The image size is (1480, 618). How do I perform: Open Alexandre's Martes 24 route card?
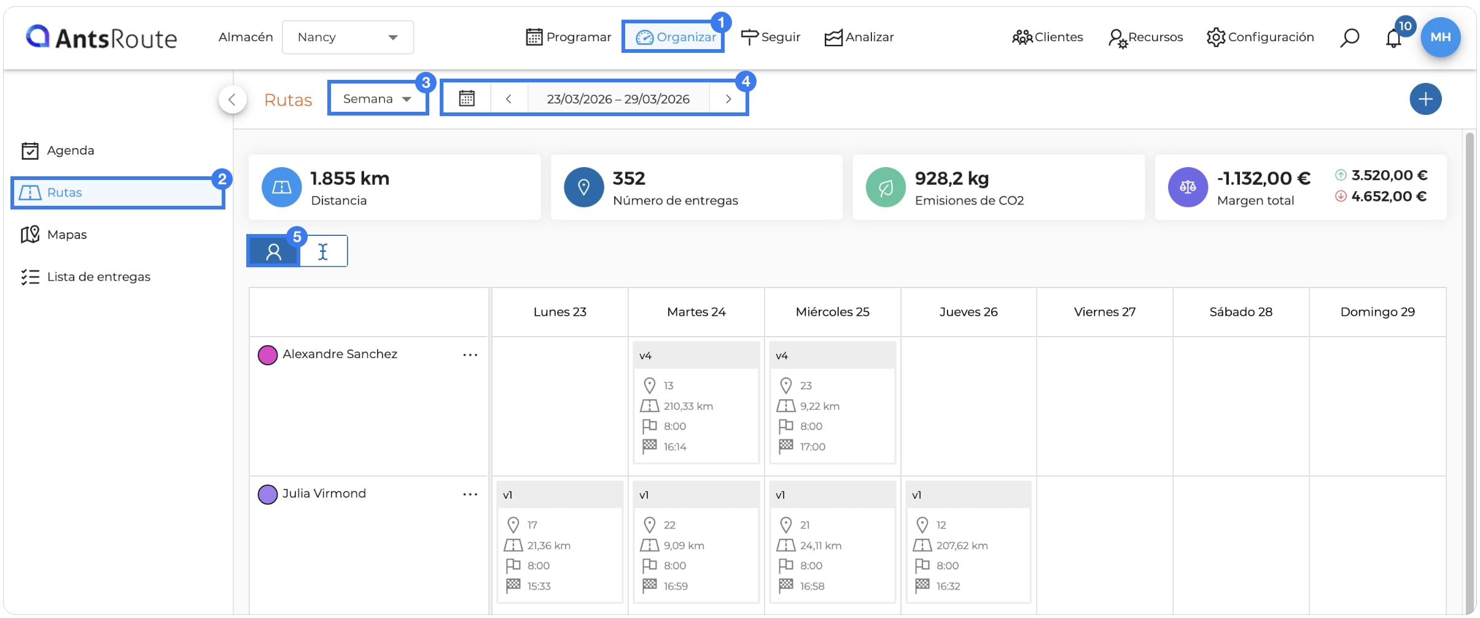pos(696,402)
